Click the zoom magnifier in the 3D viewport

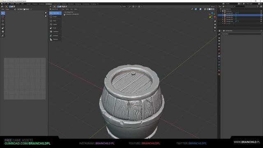click(215, 21)
